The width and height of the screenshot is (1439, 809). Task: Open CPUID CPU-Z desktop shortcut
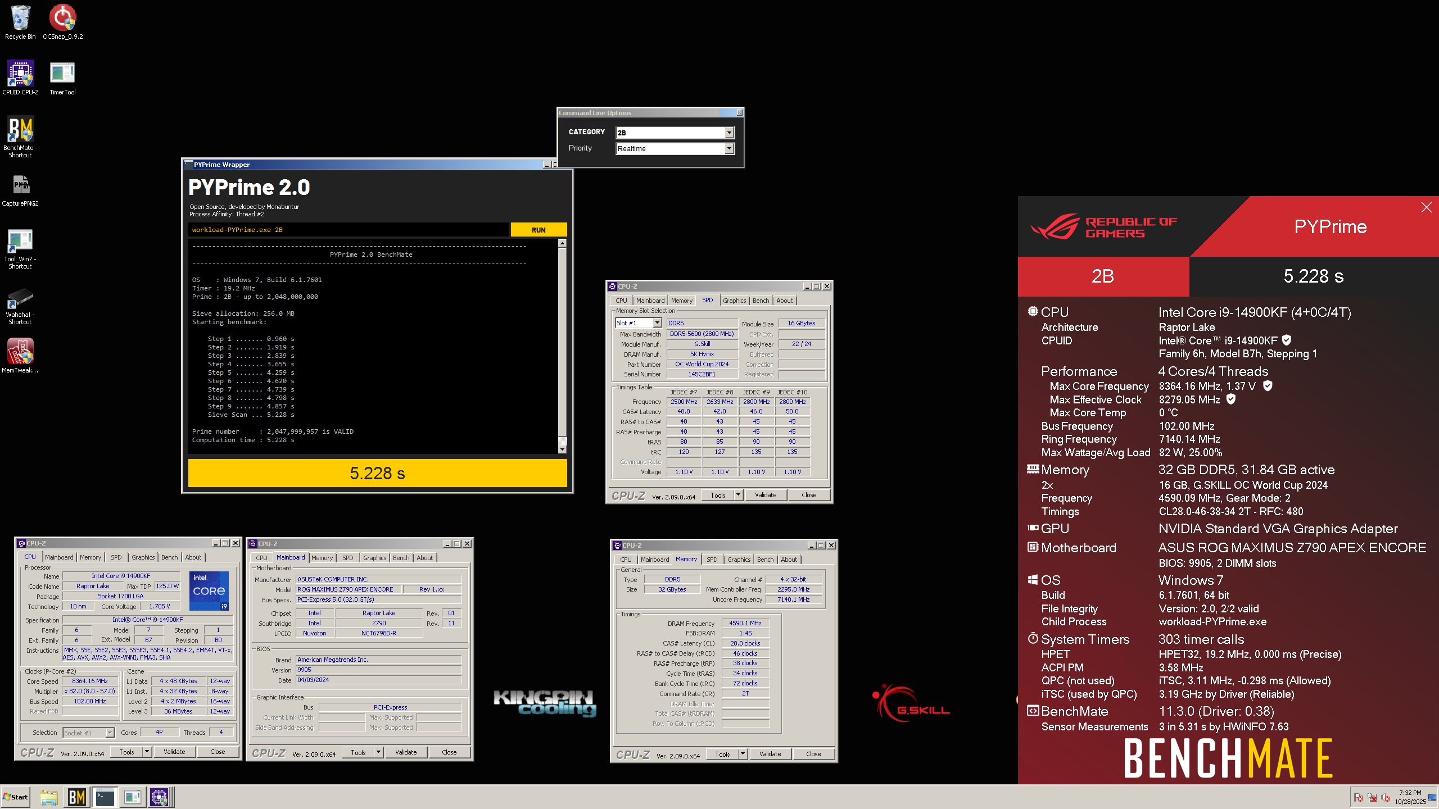click(20, 78)
